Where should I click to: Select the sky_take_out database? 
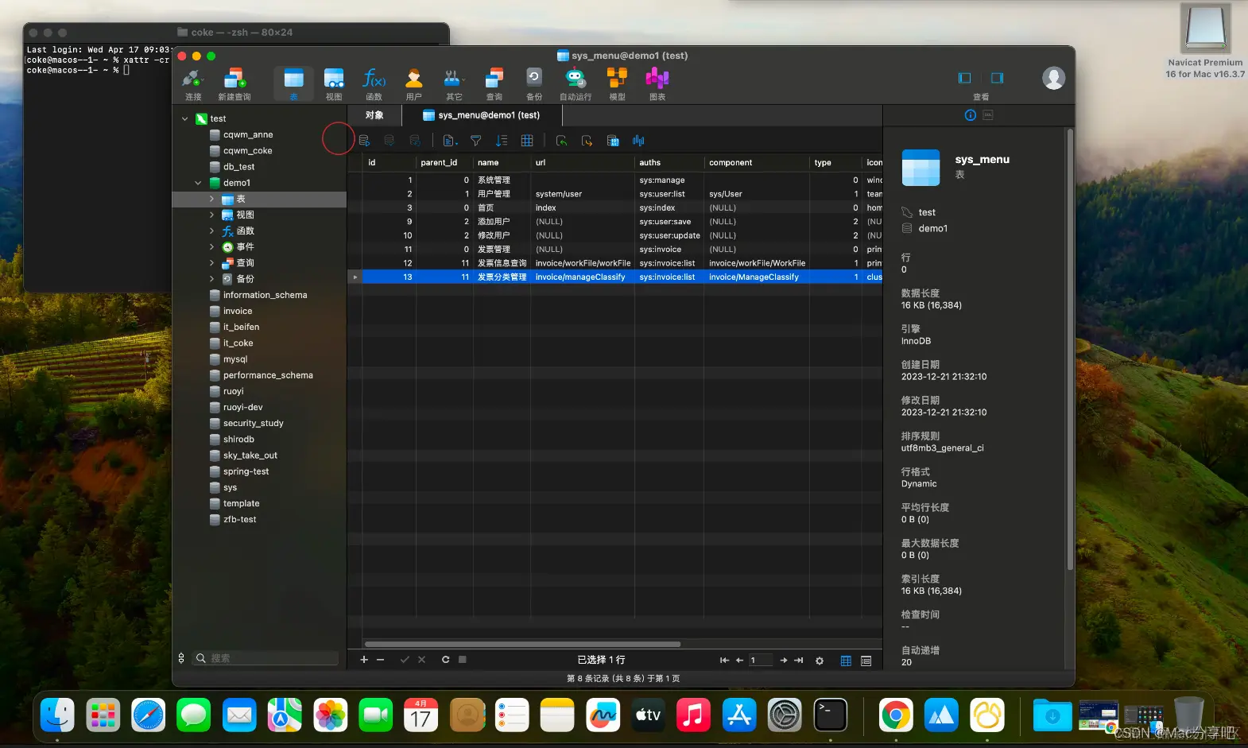pyautogui.click(x=250, y=455)
